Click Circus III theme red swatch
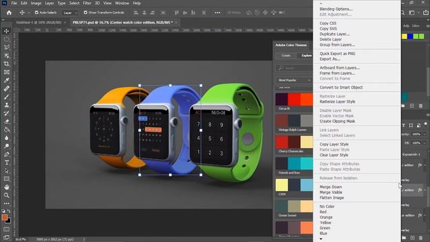The image size is (430, 242). click(x=294, y=99)
